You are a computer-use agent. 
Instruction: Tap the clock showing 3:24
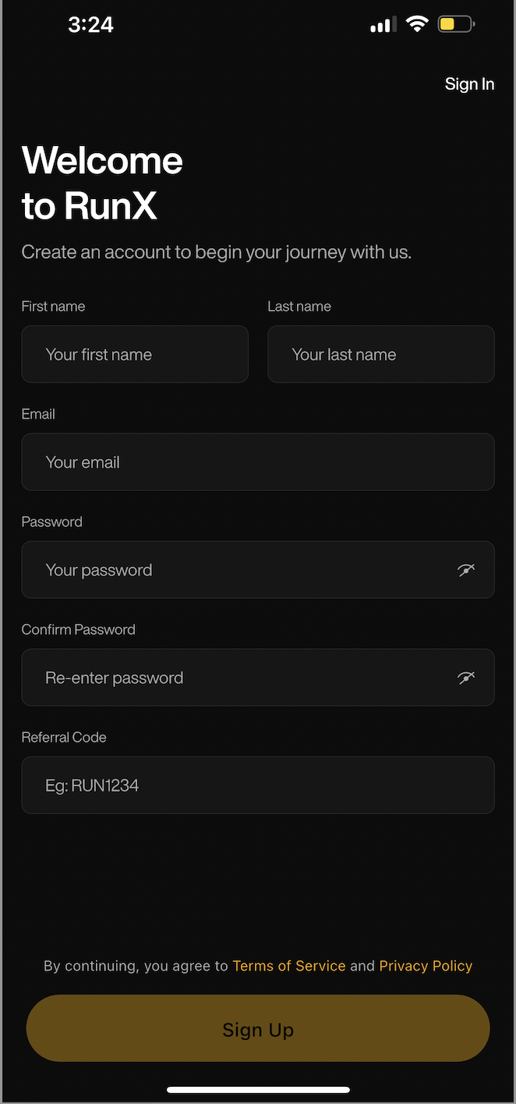[x=90, y=25]
